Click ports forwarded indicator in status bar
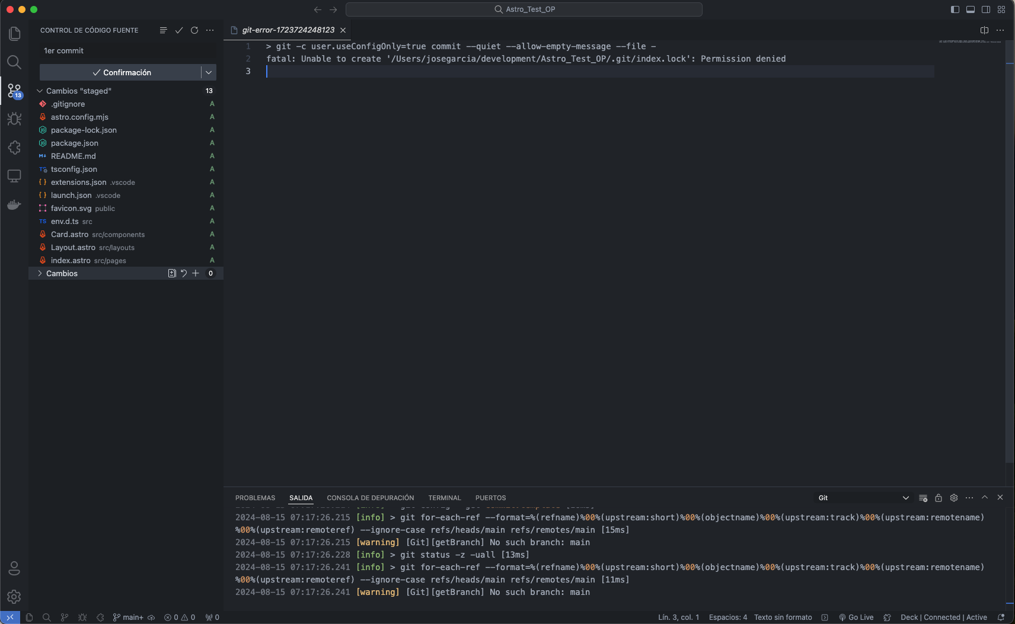 [212, 617]
